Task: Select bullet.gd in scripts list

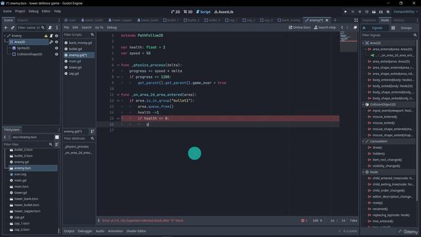Action: pyautogui.click(x=75, y=49)
